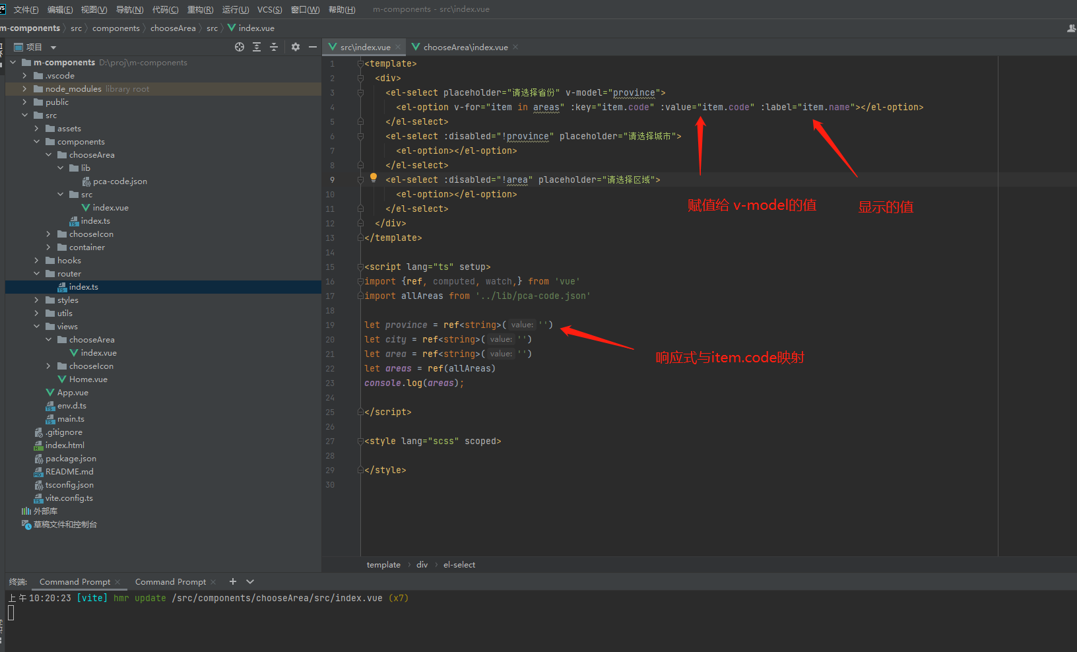
Task: Open main.ts file
Action: [65, 419]
